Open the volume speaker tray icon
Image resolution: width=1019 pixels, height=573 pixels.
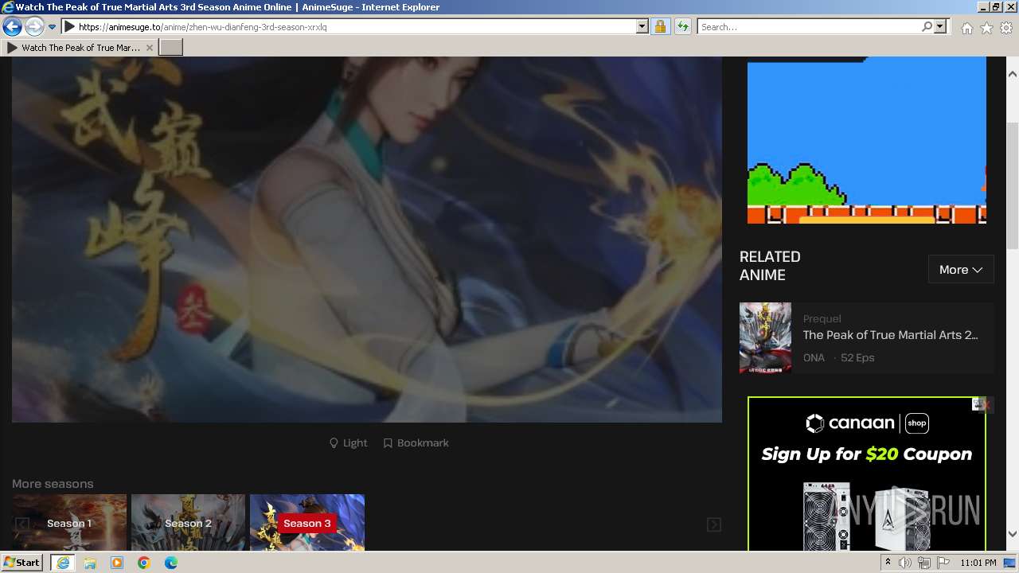click(x=905, y=563)
